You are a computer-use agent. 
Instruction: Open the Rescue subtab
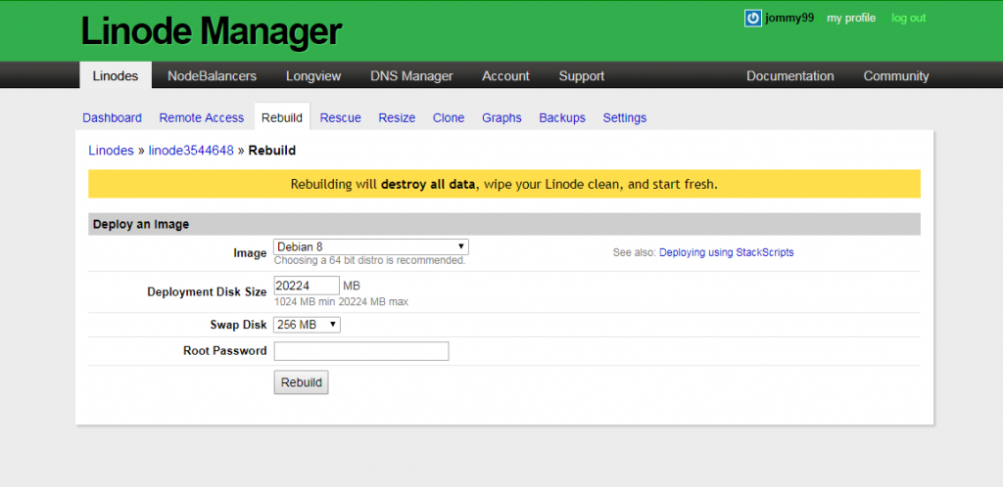click(340, 118)
